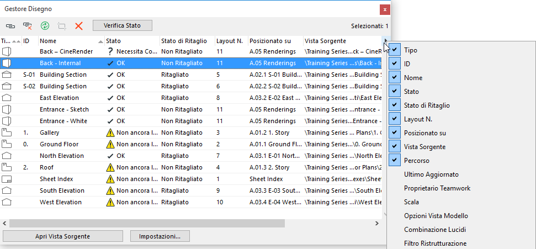Sort by the ID column header
The image size is (536, 249).
click(30, 41)
